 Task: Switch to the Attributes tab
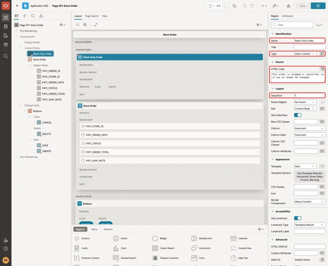click(x=287, y=16)
